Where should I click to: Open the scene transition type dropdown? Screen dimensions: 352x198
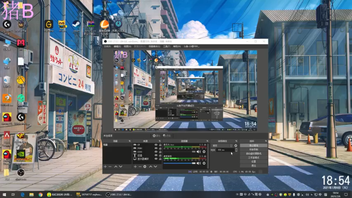tap(222, 146)
